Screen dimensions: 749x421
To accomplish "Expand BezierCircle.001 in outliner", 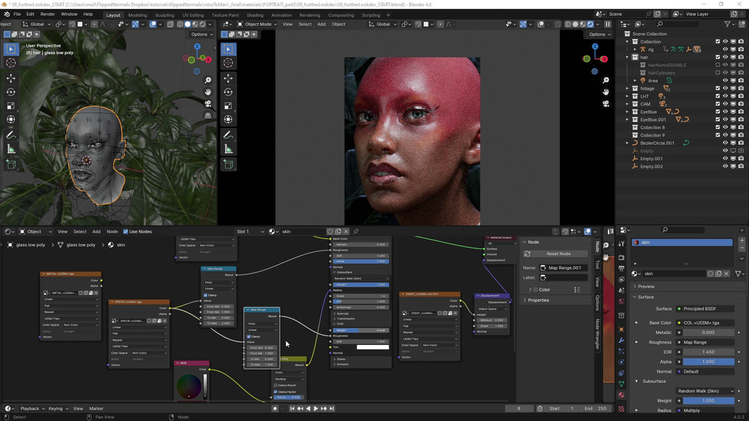I will coord(627,143).
